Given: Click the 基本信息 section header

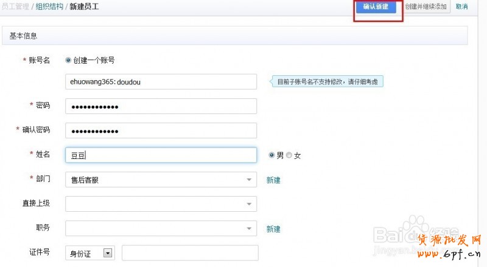Looking at the screenshot, I should [23, 36].
